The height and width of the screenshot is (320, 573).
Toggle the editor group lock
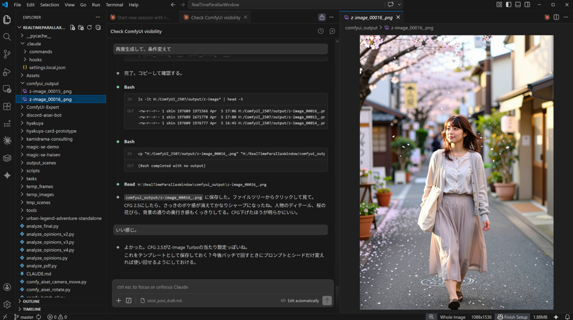322,17
